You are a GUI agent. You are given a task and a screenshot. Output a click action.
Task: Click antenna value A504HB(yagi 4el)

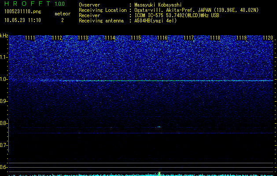(155, 21)
